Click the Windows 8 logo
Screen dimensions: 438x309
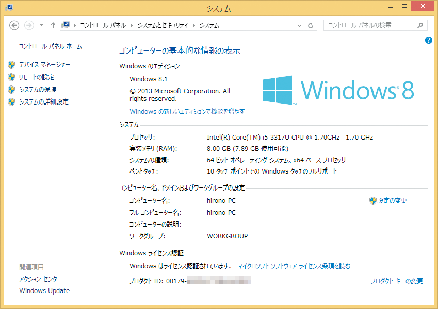[x=338, y=90]
